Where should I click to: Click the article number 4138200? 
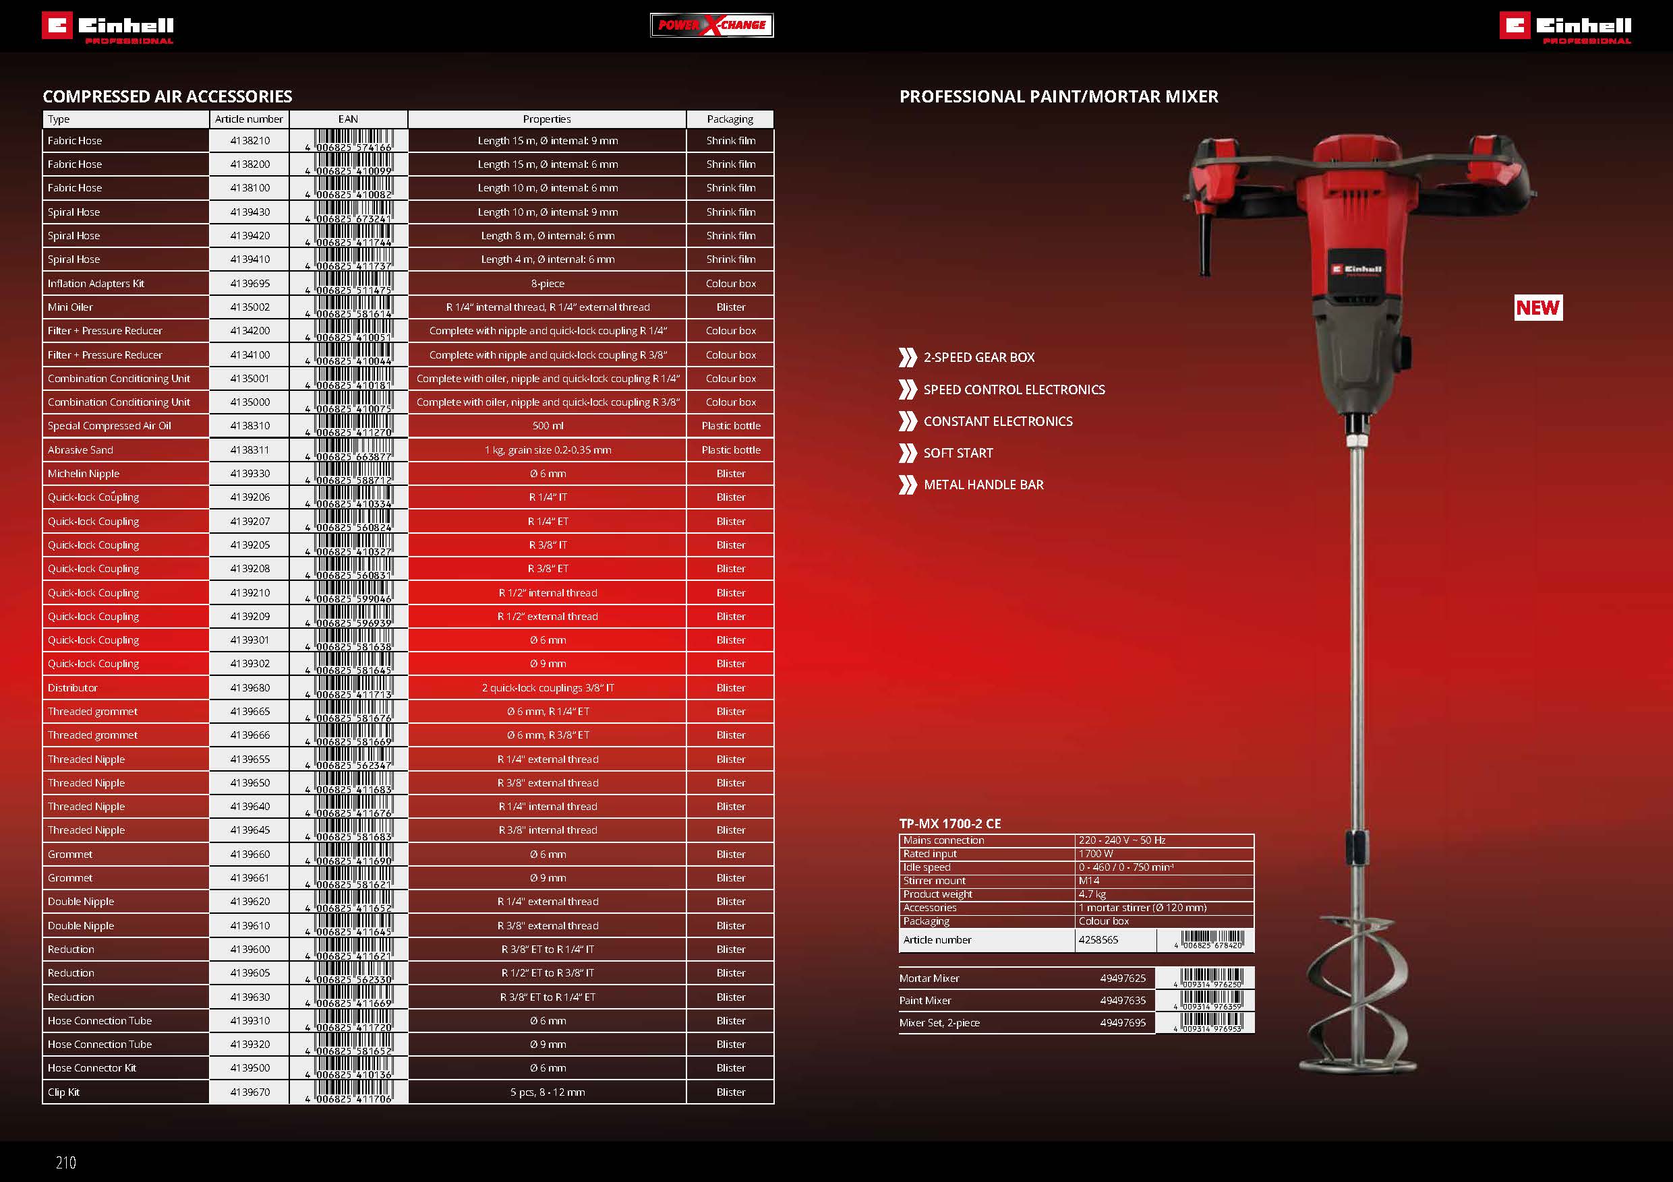tap(250, 164)
